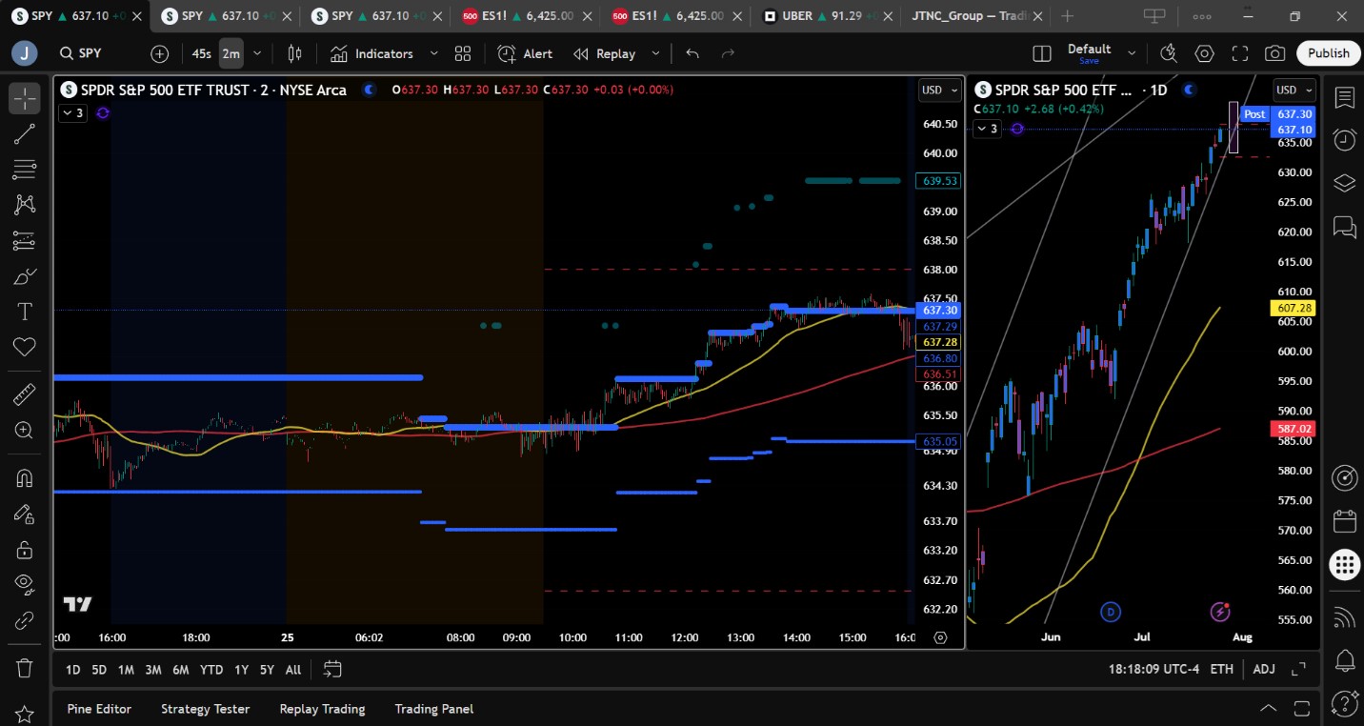1364x726 pixels.
Task: Take a chart snapshot with the camera
Action: point(1274,53)
